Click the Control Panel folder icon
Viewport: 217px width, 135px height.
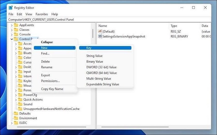16,39
